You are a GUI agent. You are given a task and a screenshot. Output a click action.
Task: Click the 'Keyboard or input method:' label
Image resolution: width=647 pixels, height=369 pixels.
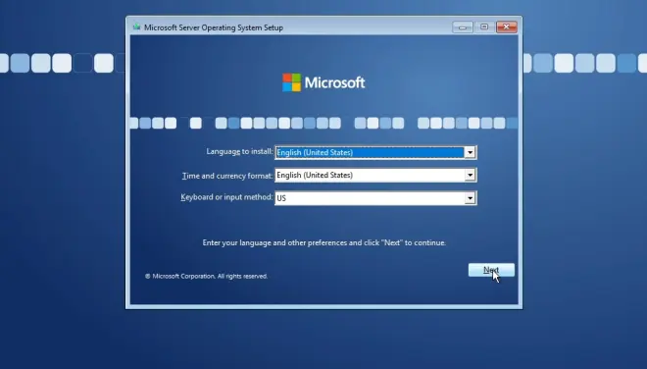coord(226,197)
